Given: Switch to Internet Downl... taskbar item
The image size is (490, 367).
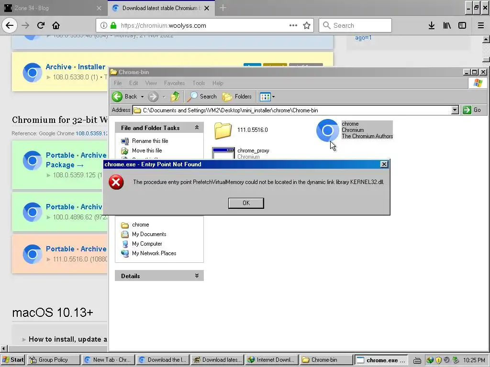Looking at the screenshot, I should 271,360.
